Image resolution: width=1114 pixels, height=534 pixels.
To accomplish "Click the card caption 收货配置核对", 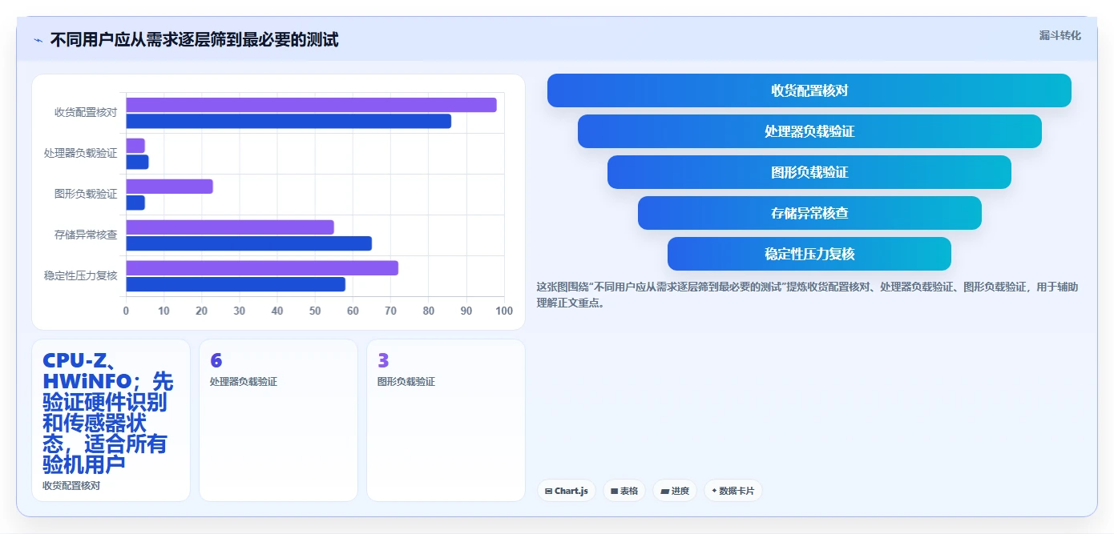I will pos(71,485).
